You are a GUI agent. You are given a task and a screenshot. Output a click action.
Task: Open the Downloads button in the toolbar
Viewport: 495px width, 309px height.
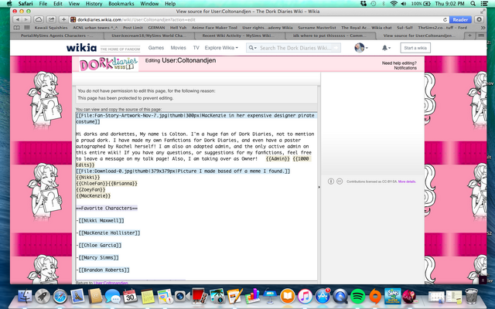(x=479, y=19)
